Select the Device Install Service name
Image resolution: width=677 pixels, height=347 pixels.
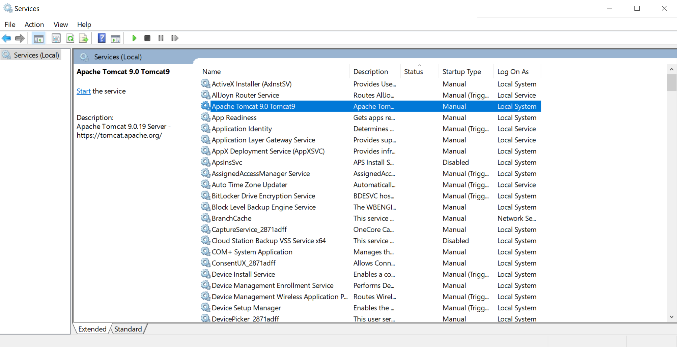243,274
